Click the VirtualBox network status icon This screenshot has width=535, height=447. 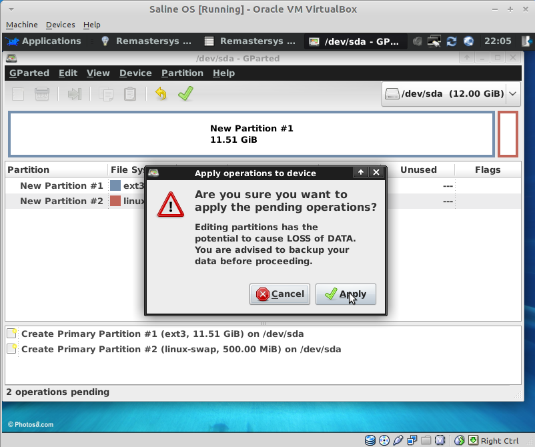click(x=412, y=440)
